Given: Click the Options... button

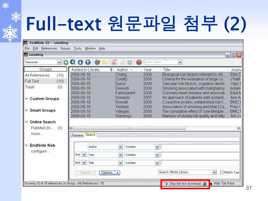Looking at the screenshot, I should point(110,173).
